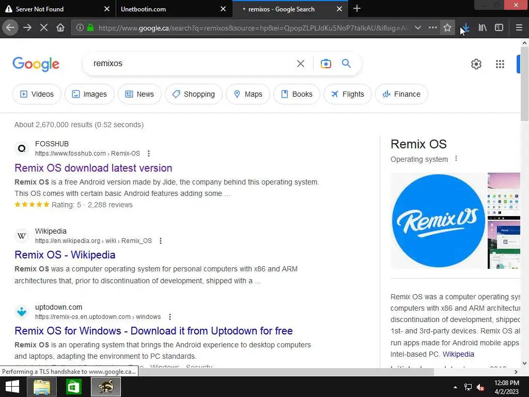Screen dimensions: 529x397
Task: Open FOSSHUB result more options dots
Action: [x=149, y=154]
